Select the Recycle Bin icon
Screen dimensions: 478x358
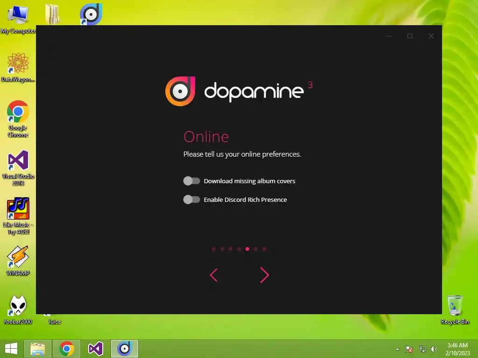(x=455, y=310)
